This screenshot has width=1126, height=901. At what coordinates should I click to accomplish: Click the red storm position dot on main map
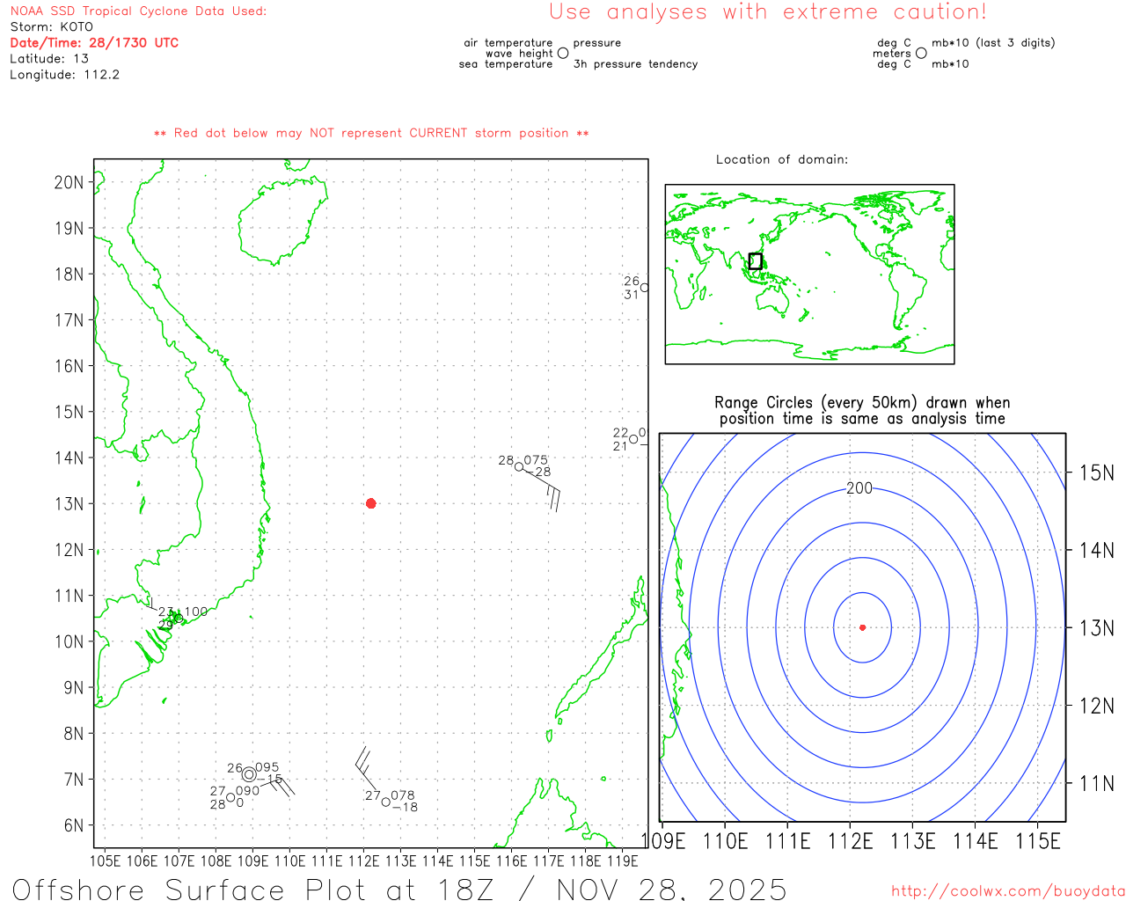(371, 503)
